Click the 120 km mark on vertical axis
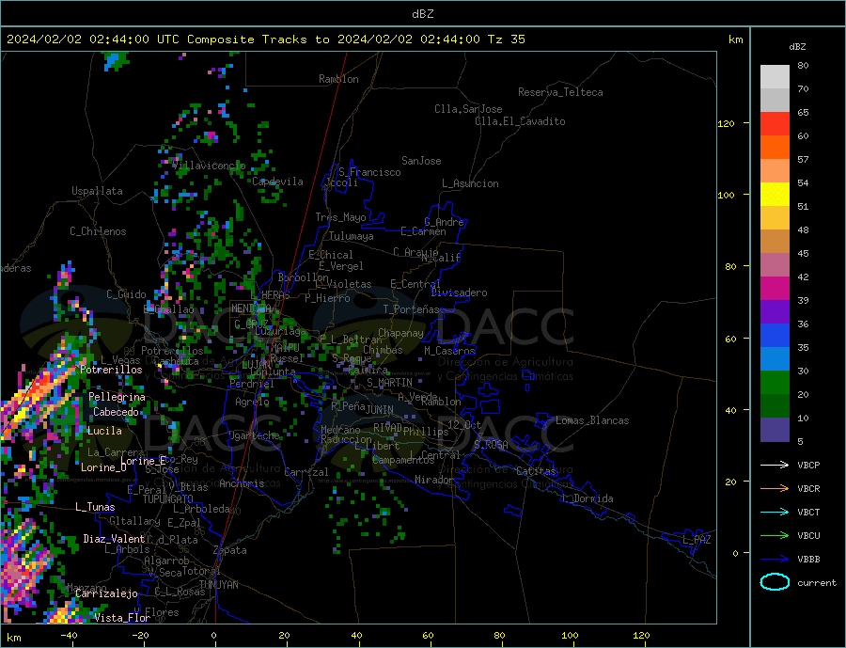 pos(727,124)
